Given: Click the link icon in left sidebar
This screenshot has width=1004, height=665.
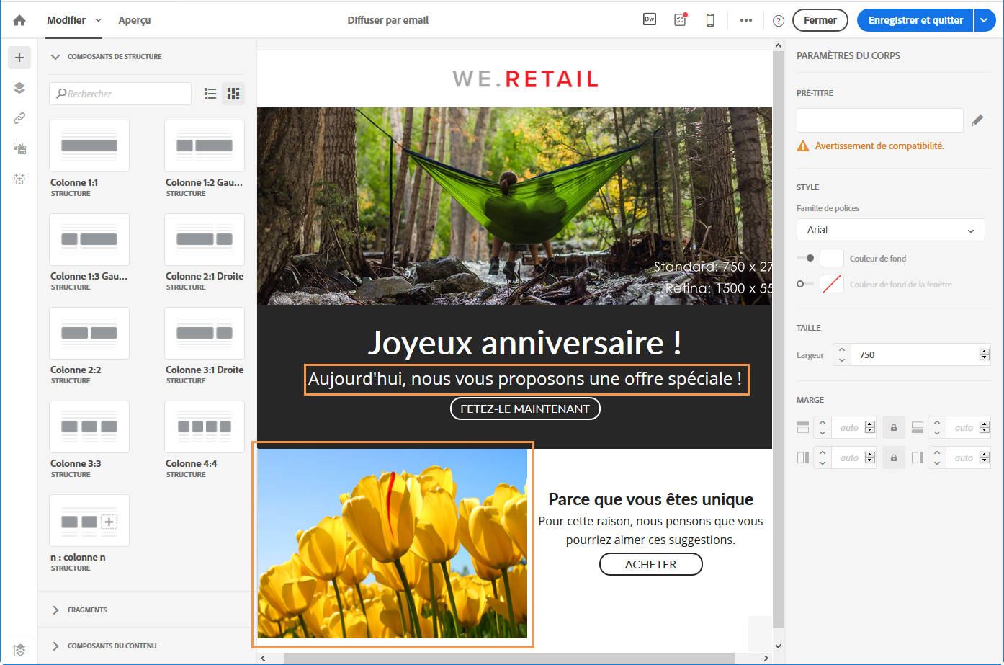Looking at the screenshot, I should pos(19,118).
